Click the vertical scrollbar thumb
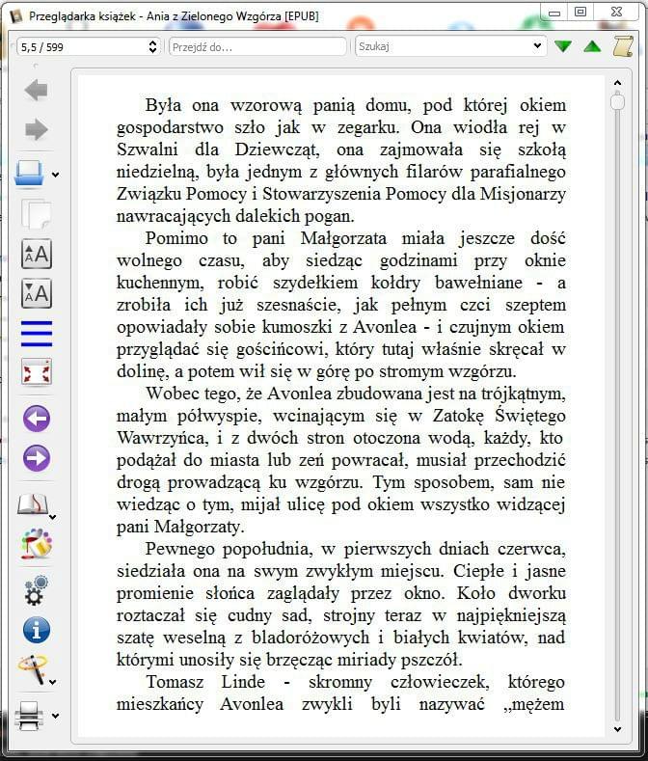 pos(617,102)
